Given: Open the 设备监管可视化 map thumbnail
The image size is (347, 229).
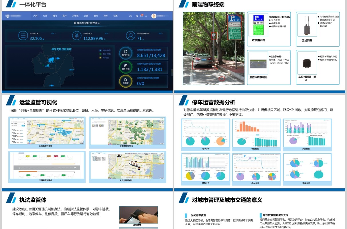Looking at the screenshot, I should click(127, 131).
